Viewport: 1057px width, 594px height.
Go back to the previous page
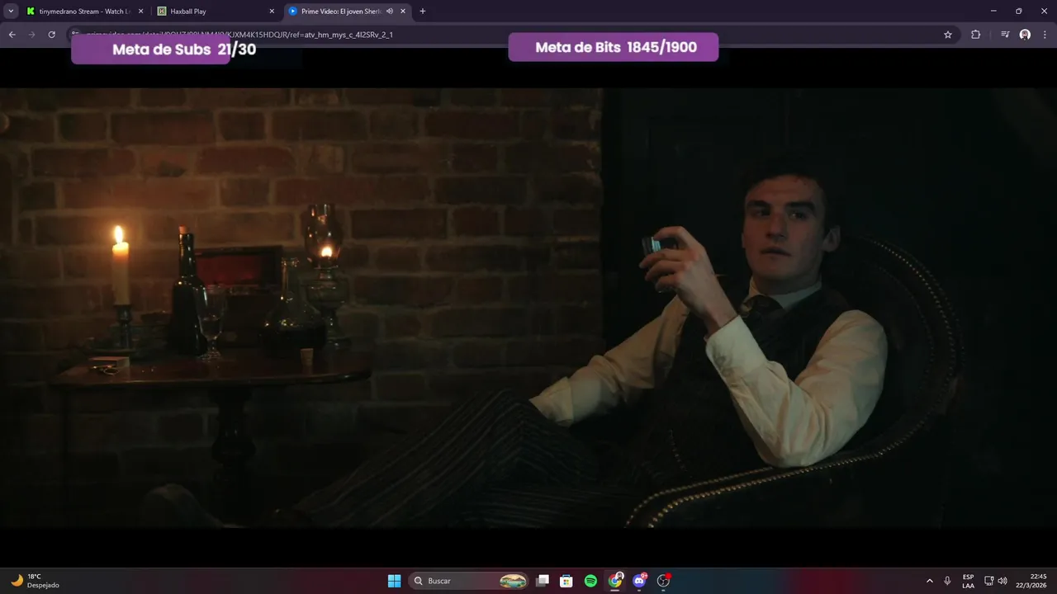12,35
